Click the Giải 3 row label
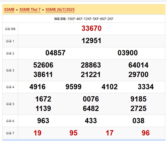The image size is (167, 141). coord(10,70)
